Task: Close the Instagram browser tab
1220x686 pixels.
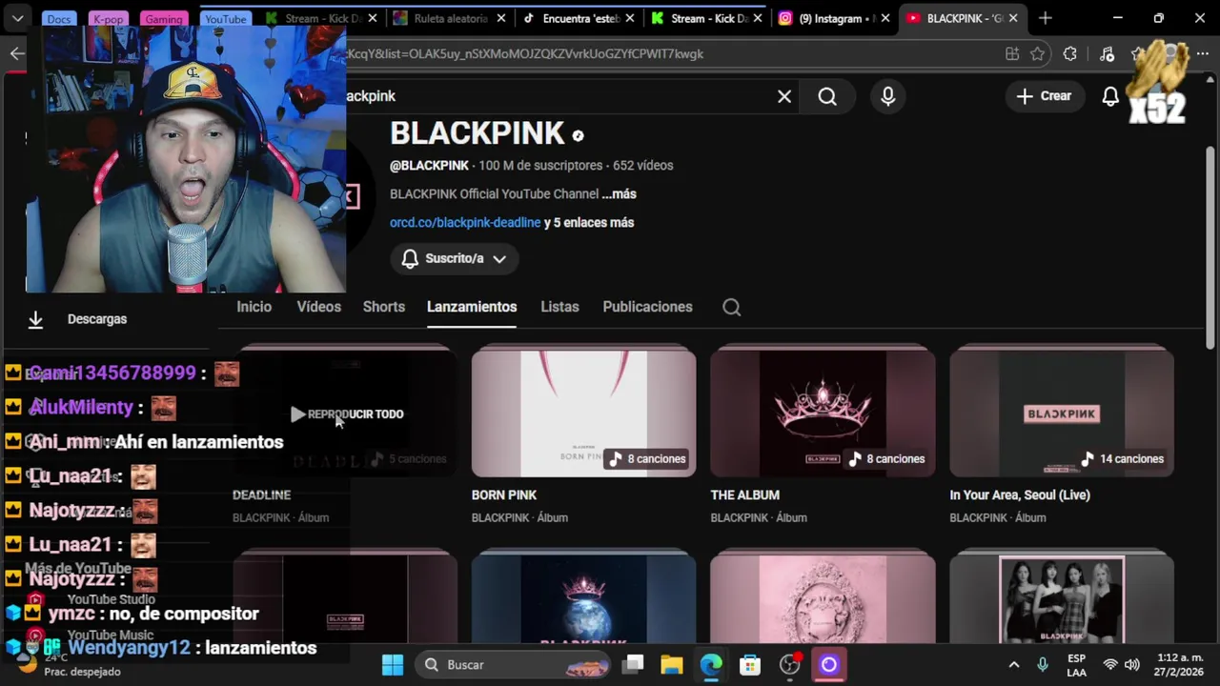Action: (x=884, y=18)
